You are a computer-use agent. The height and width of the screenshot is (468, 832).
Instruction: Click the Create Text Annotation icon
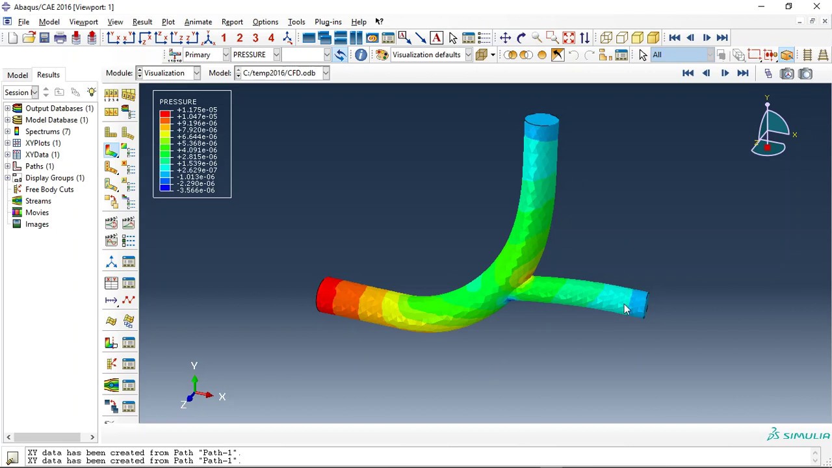click(x=436, y=38)
